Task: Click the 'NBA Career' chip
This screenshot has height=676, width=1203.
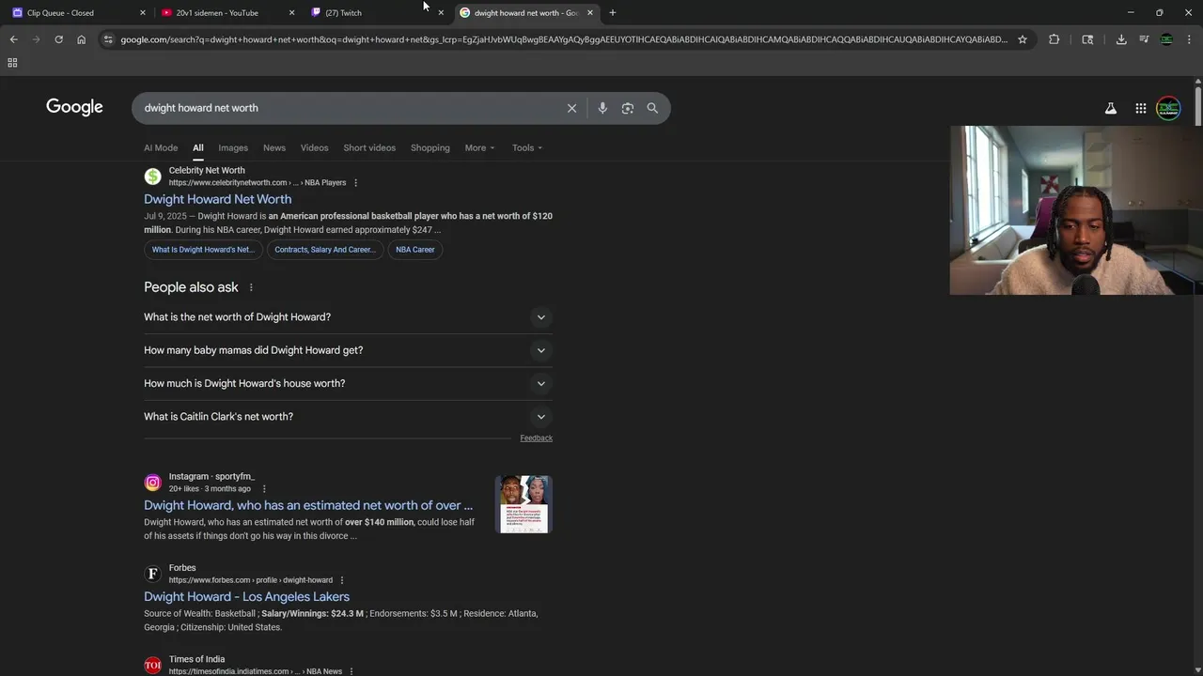Action: pyautogui.click(x=414, y=250)
